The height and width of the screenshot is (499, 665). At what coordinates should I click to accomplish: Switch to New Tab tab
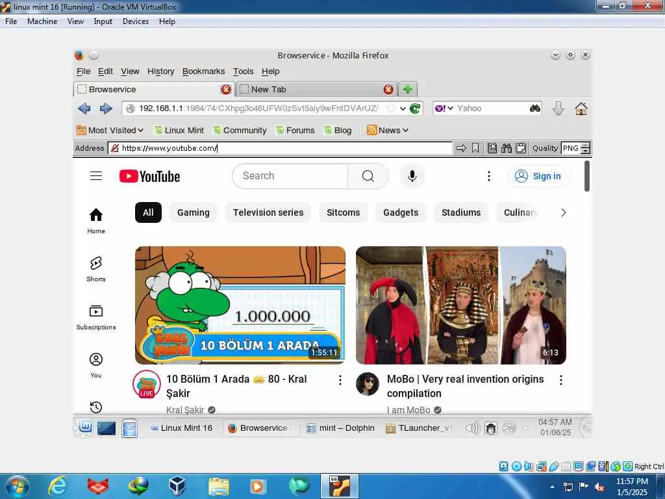316,89
